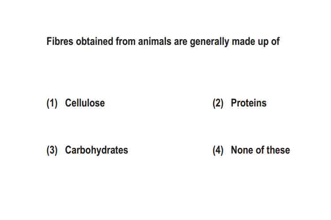Click the word Fibres in the question
Image resolution: width=331 pixels, height=220 pixels.
60,41
